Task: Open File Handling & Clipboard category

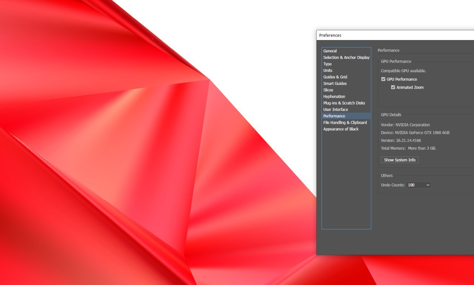Action: (x=346, y=122)
